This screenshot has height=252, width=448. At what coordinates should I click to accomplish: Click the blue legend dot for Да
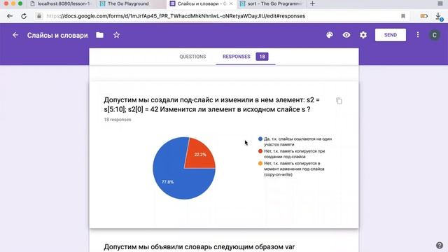click(260, 139)
